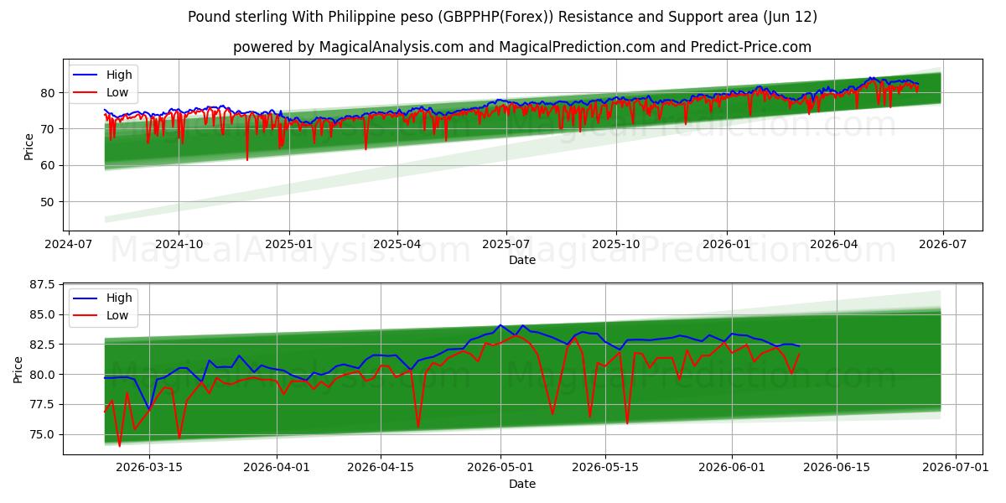The height and width of the screenshot is (503, 1006).
Task: Click the '2025-10' x-axis label
Action: (x=616, y=244)
